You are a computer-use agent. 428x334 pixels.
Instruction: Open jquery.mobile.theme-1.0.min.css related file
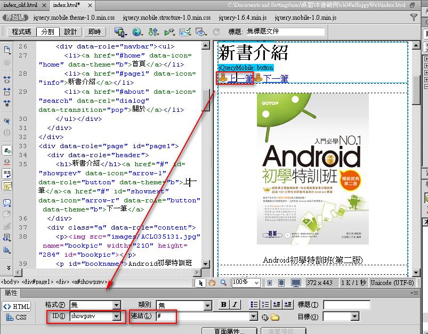point(74,18)
